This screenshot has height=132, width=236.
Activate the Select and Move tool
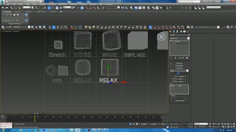click(49, 8)
